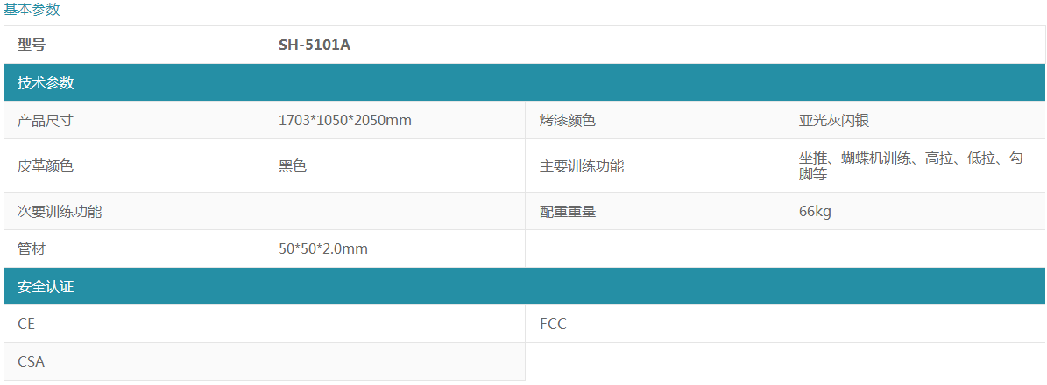Click the 主要训练功能 label

[582, 165]
